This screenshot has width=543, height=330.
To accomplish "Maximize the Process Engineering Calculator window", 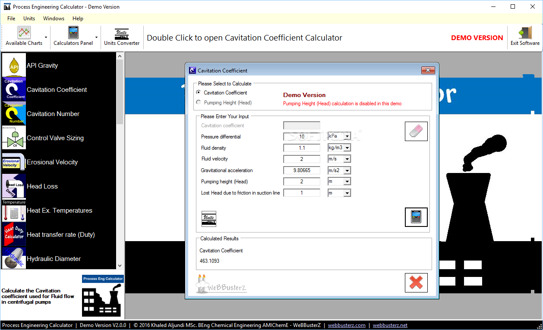I will (513, 6).
